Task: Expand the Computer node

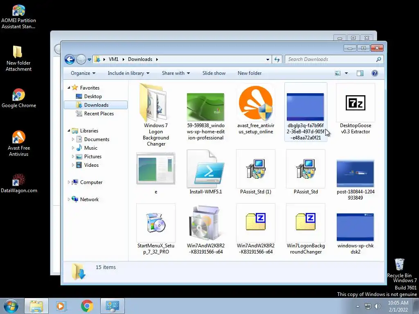Action: 69,182
